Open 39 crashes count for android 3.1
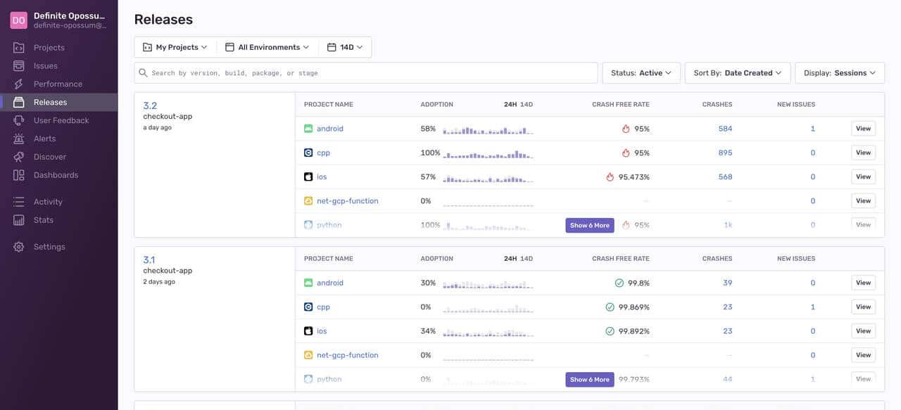901x410 pixels. 728,283
